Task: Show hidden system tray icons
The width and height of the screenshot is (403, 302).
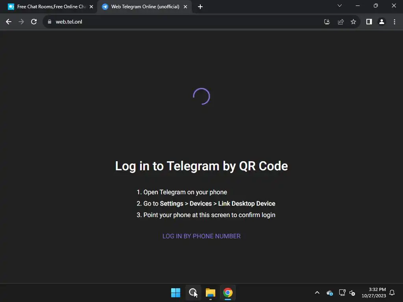Action: pos(317,293)
